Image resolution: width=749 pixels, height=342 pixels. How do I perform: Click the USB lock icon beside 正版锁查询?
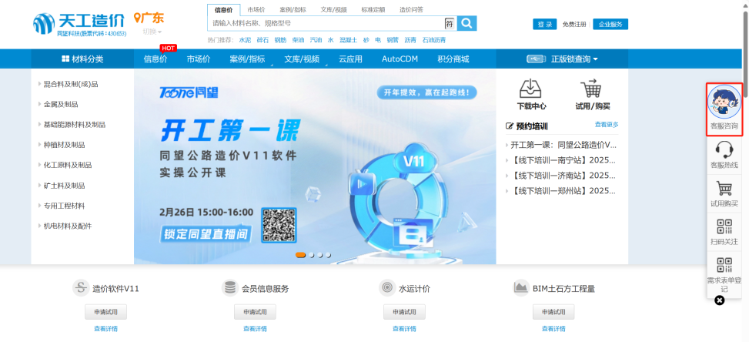click(x=536, y=59)
